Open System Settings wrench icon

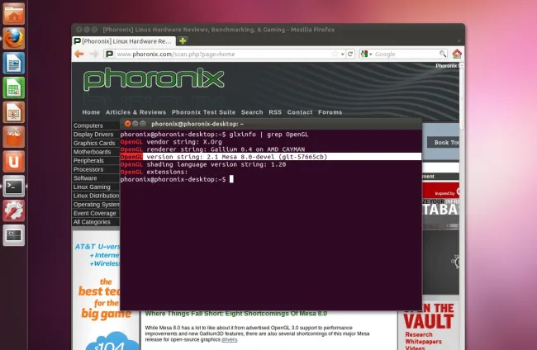[x=14, y=210]
